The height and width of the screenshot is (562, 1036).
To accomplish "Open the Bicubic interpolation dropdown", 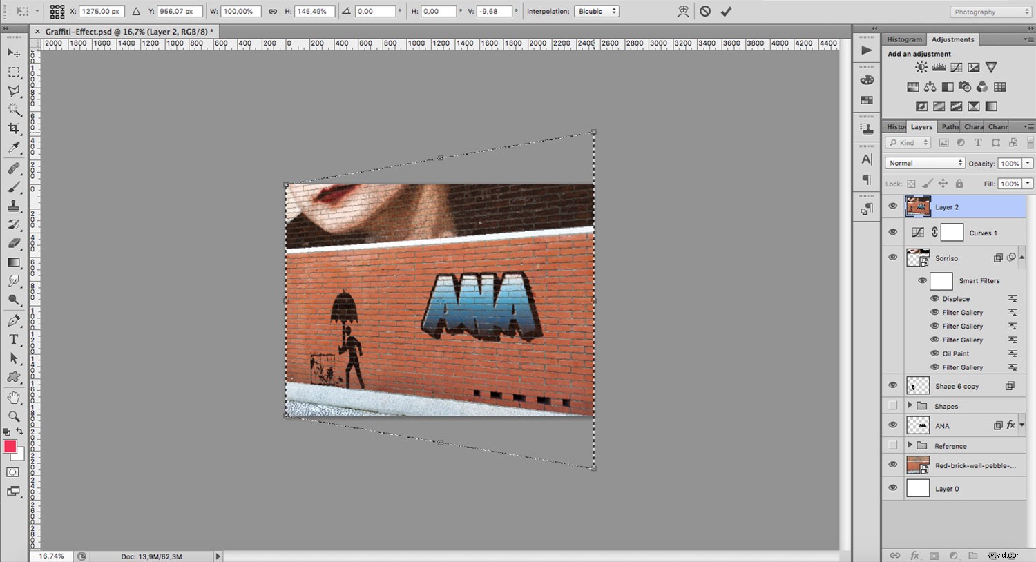I will tap(596, 11).
